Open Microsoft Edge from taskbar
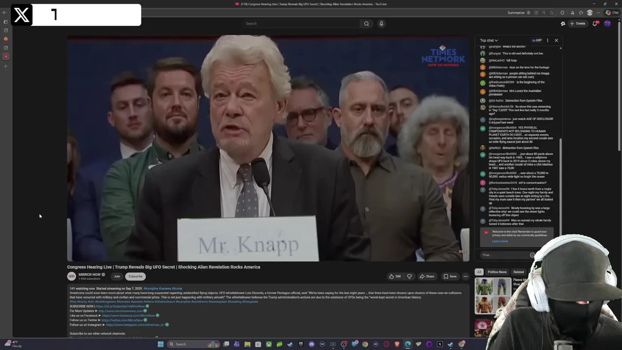The height and width of the screenshot is (350, 622). pyautogui.click(x=408, y=344)
